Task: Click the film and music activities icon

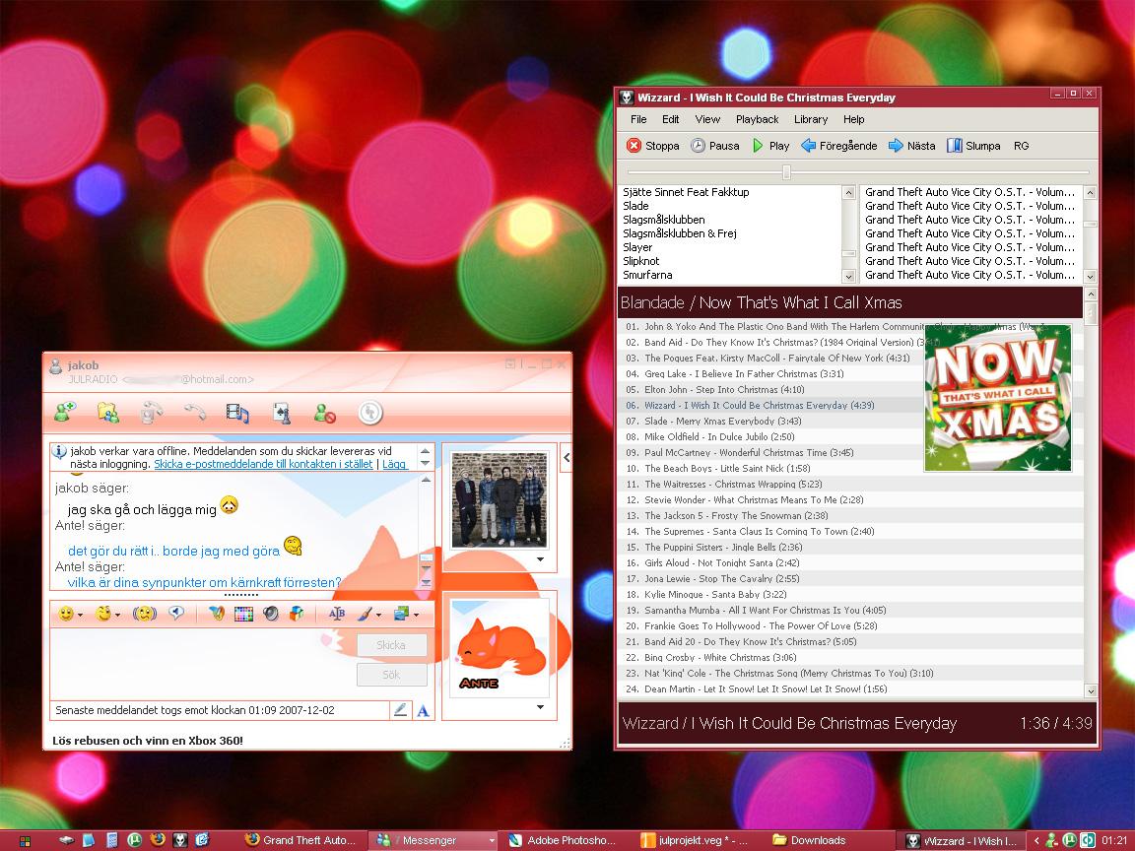Action: tap(237, 414)
